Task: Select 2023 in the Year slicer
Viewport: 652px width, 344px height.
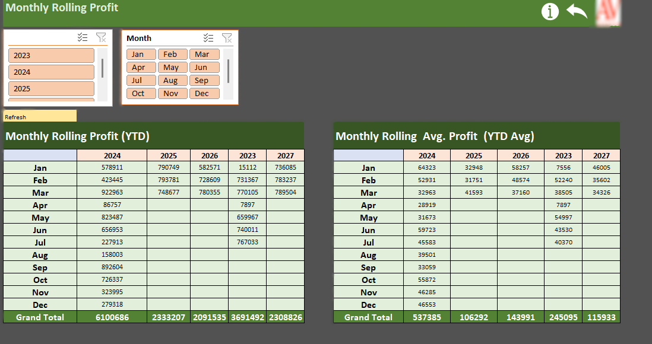Action: click(51, 55)
